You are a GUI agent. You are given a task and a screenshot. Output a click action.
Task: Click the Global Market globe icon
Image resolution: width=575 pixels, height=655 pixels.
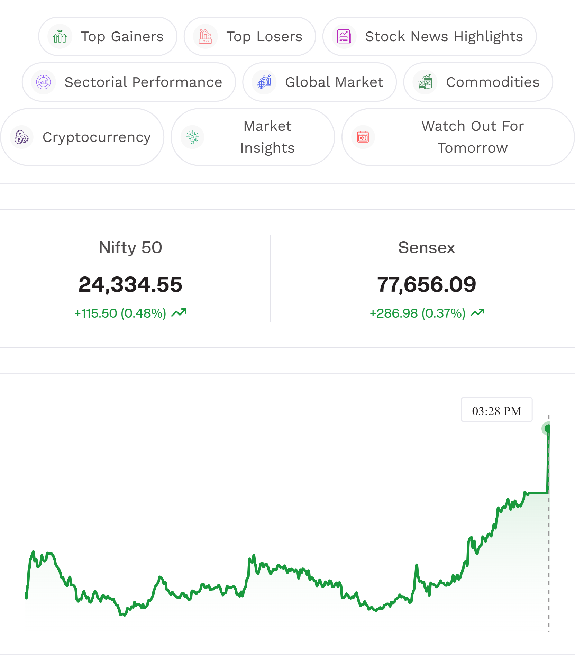coord(264,82)
